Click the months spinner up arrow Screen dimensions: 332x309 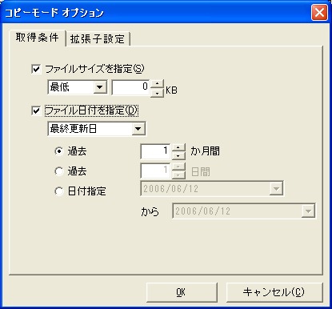tap(178, 147)
